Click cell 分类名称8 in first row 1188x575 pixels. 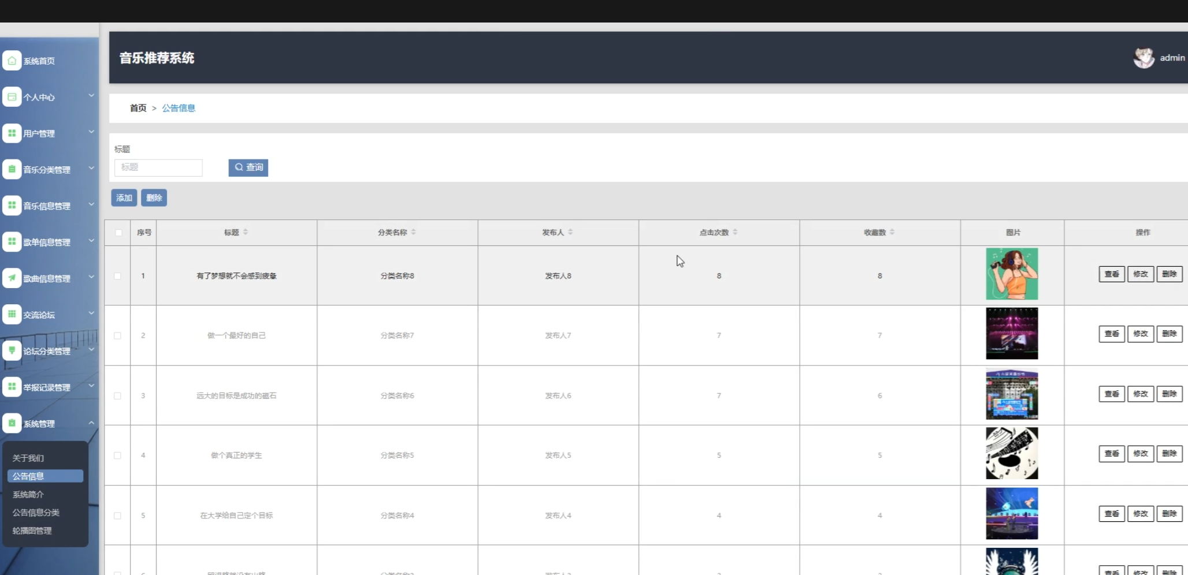(397, 276)
